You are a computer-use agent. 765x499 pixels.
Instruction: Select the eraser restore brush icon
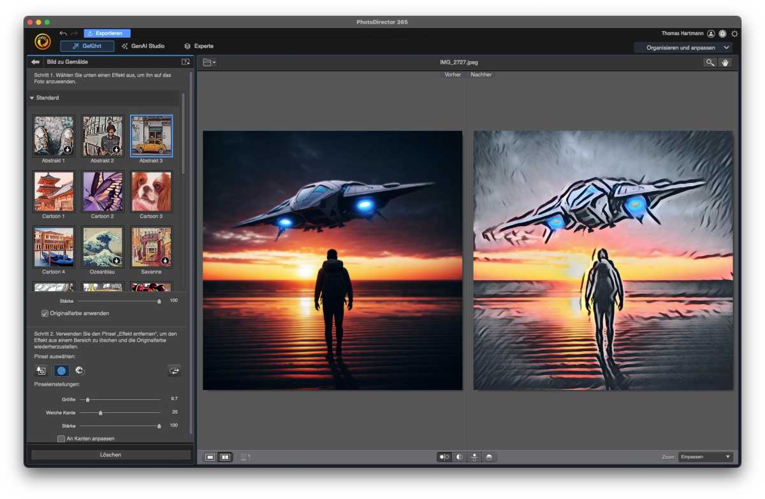point(80,370)
